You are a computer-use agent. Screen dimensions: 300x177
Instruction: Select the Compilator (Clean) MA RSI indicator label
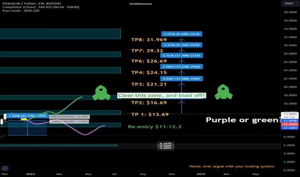pos(41,7)
